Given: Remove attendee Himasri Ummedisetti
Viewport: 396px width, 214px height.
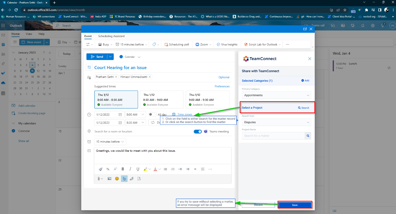Looking at the screenshot, I should click(x=150, y=77).
